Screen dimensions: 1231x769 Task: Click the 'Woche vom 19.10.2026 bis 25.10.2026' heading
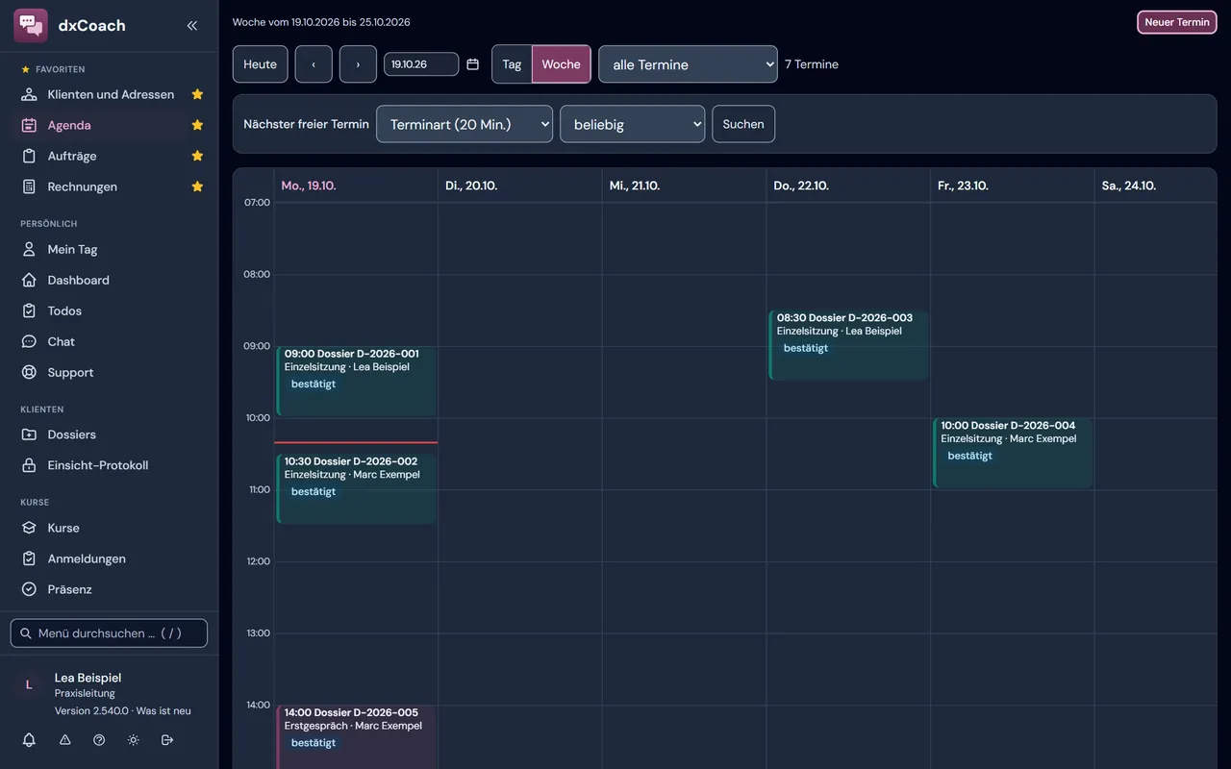[321, 22]
